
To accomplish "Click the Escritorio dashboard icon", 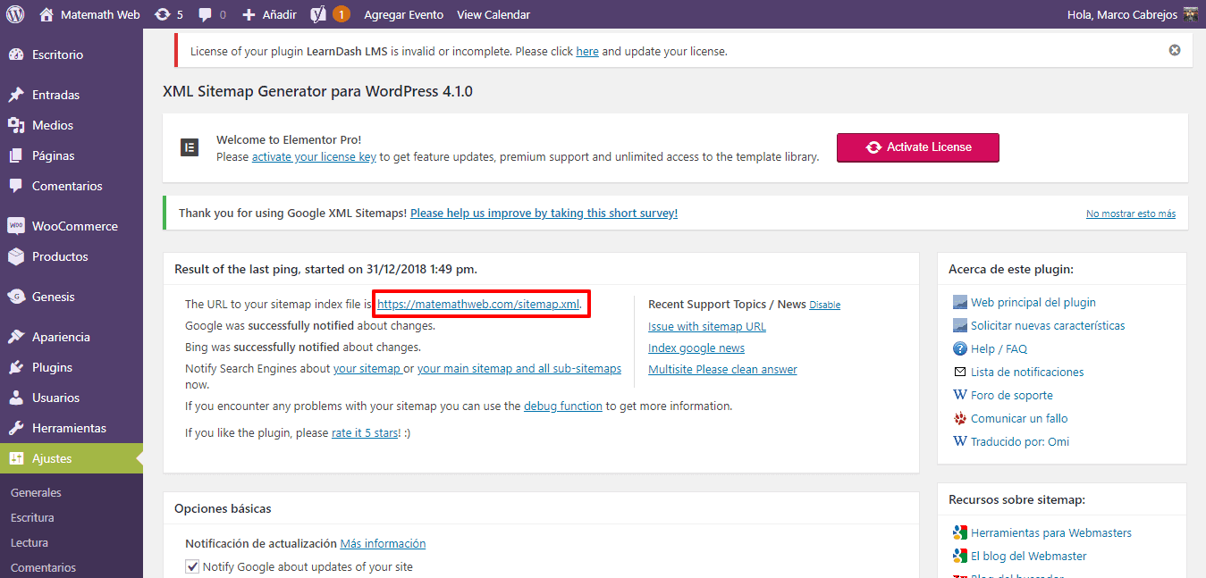I will (16, 54).
